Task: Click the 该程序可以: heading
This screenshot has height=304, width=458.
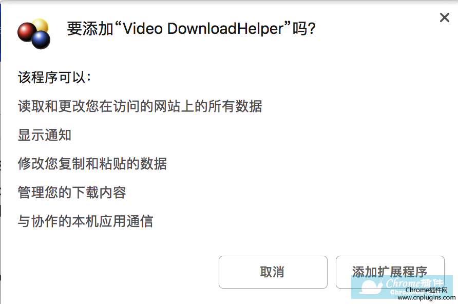Action: tap(54, 78)
